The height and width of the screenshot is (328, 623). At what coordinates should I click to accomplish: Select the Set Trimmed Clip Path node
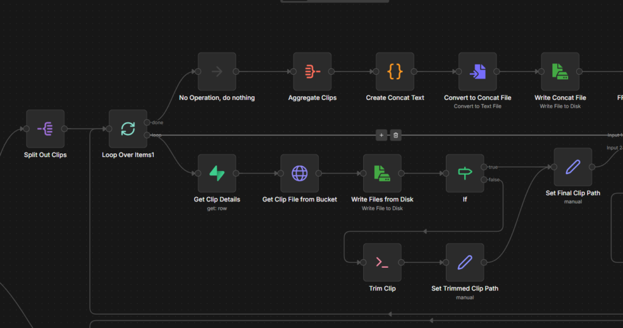[x=465, y=262]
